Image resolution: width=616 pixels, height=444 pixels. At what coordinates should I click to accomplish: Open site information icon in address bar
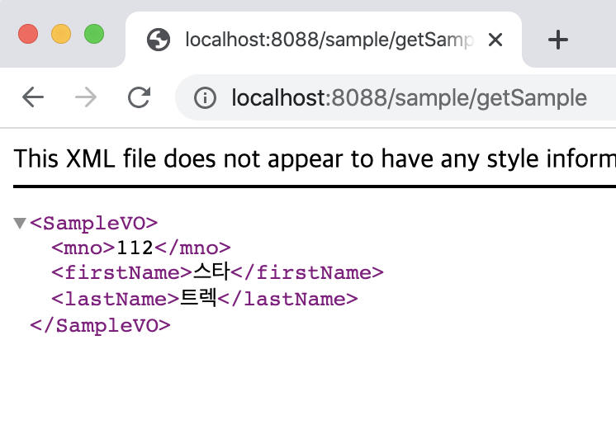point(205,97)
